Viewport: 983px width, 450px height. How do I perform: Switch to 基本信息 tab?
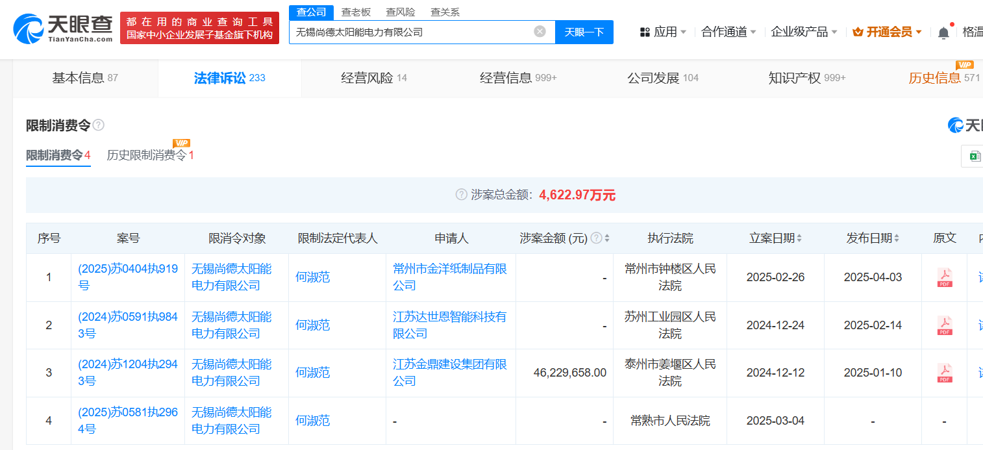[x=85, y=78]
